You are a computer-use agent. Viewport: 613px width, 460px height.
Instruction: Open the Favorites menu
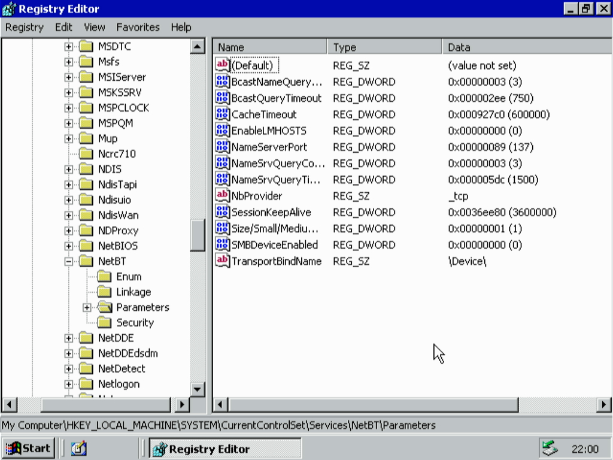click(x=138, y=27)
